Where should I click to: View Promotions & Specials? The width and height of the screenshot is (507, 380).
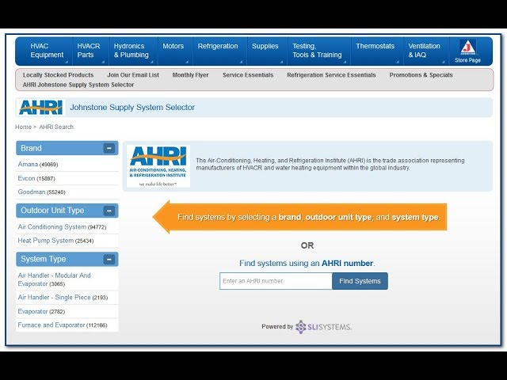421,75
